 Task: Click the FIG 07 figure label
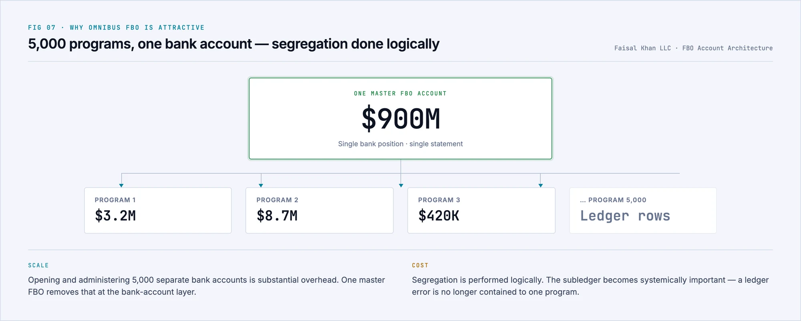42,28
